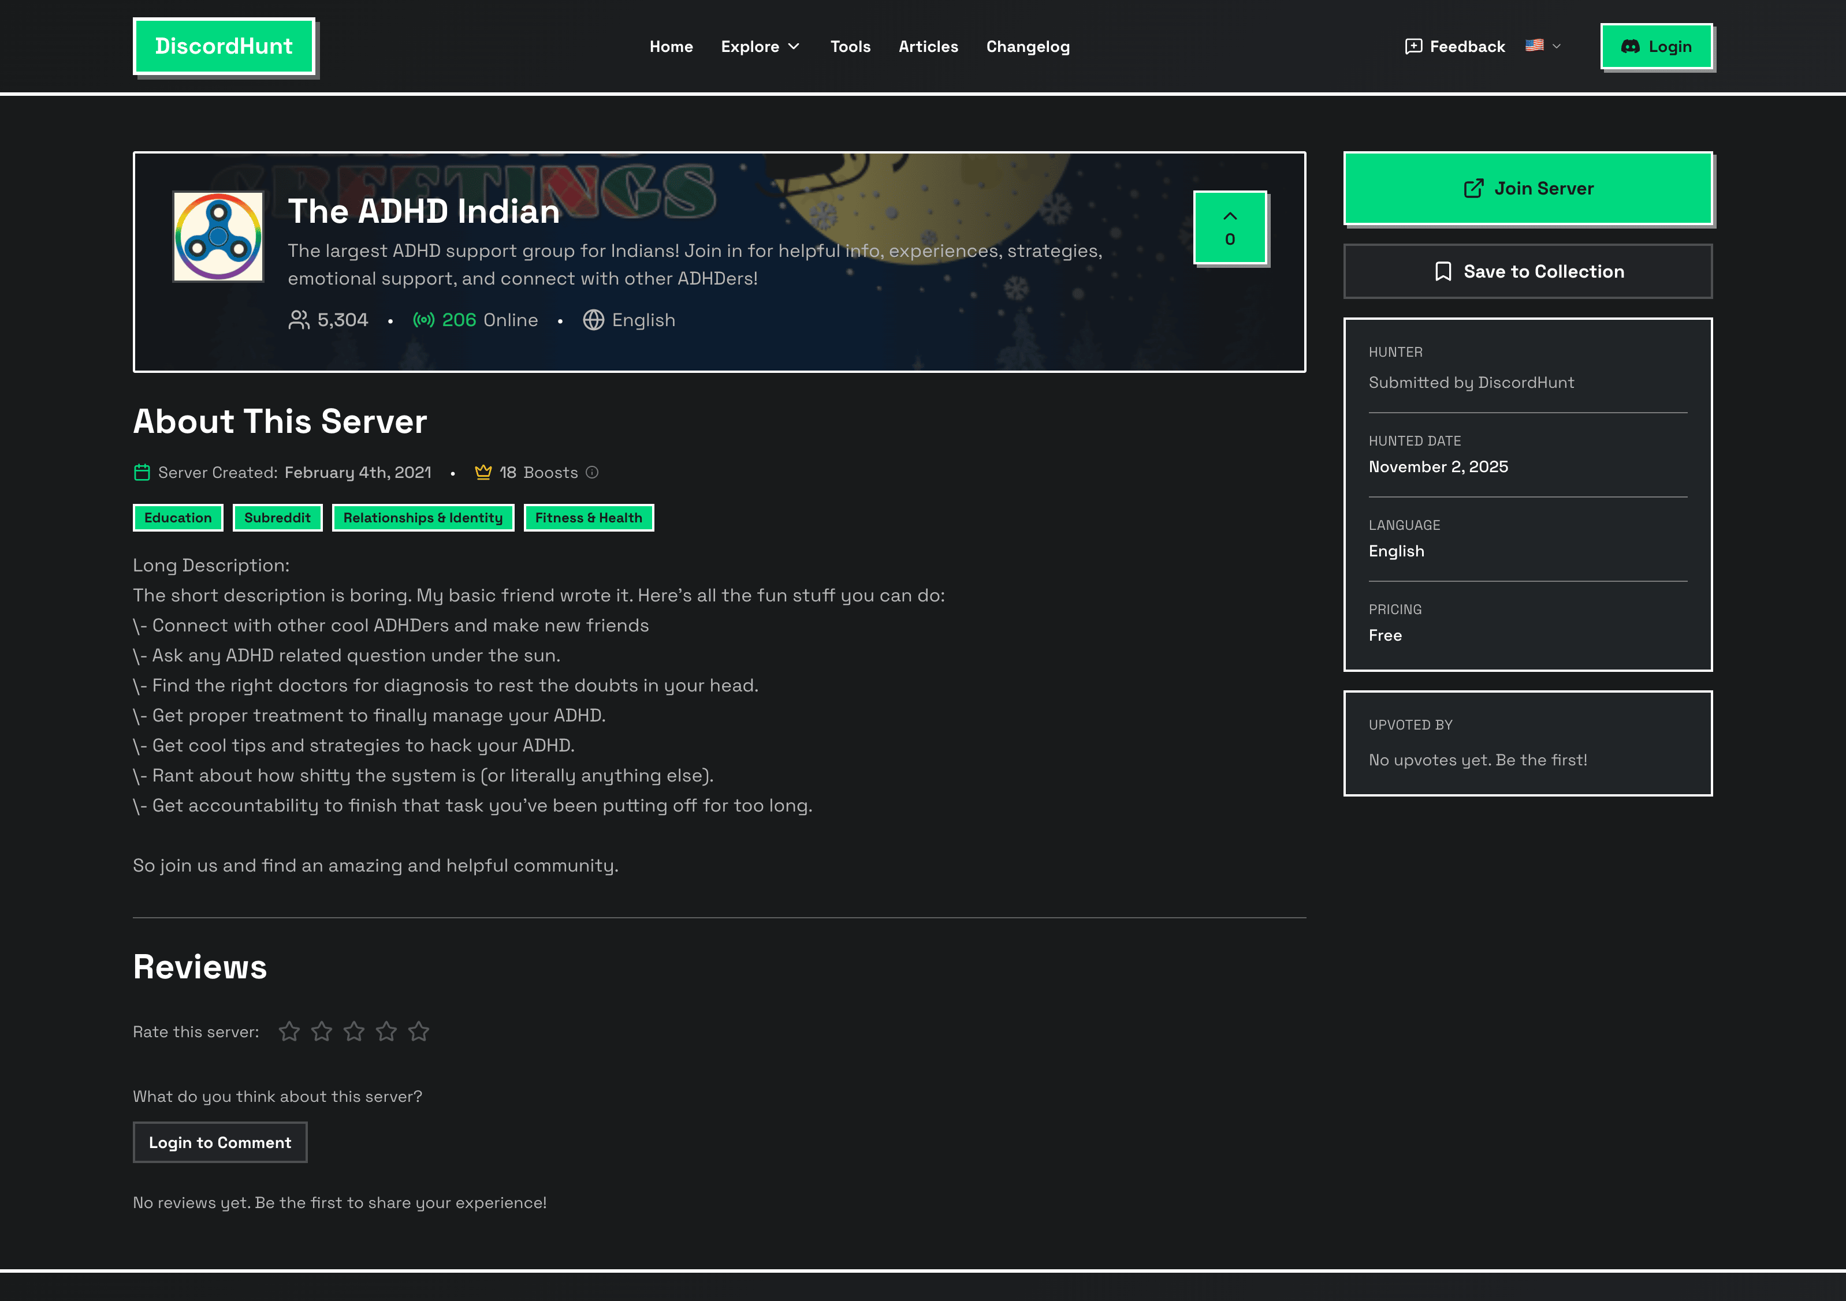Open the Articles page
Image resolution: width=1846 pixels, height=1301 pixels.
pos(929,46)
